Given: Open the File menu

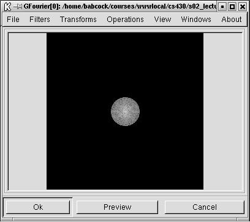Looking at the screenshot, I should click(x=13, y=20).
